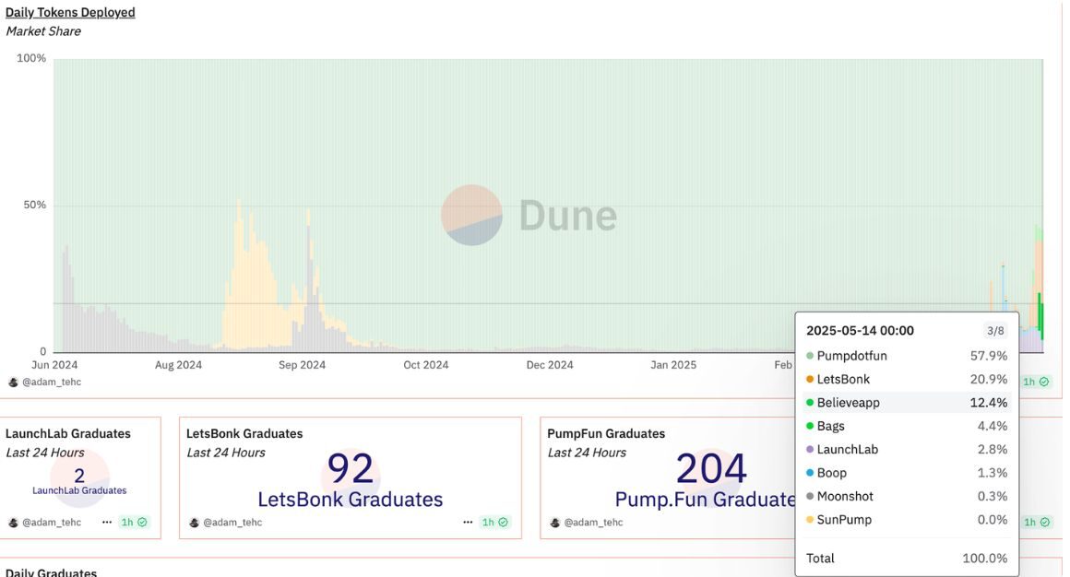Click the 92 LetsBonk Graduates counter
1070x577 pixels.
pyautogui.click(x=351, y=468)
